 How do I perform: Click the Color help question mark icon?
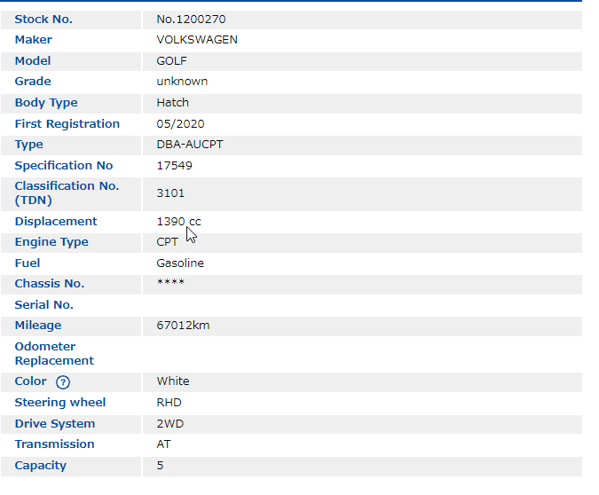click(x=62, y=382)
